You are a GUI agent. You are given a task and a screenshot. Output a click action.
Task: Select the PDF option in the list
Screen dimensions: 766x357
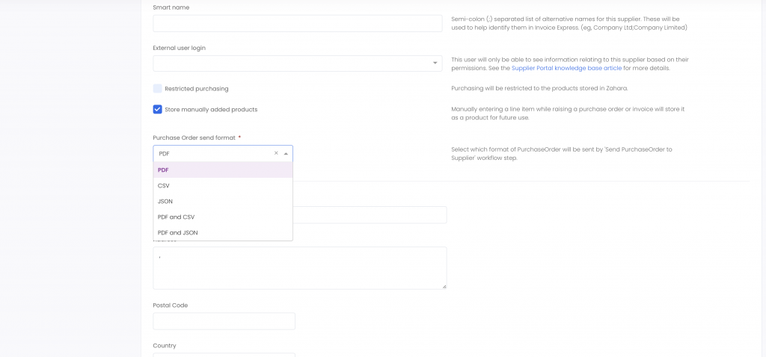[223, 170]
